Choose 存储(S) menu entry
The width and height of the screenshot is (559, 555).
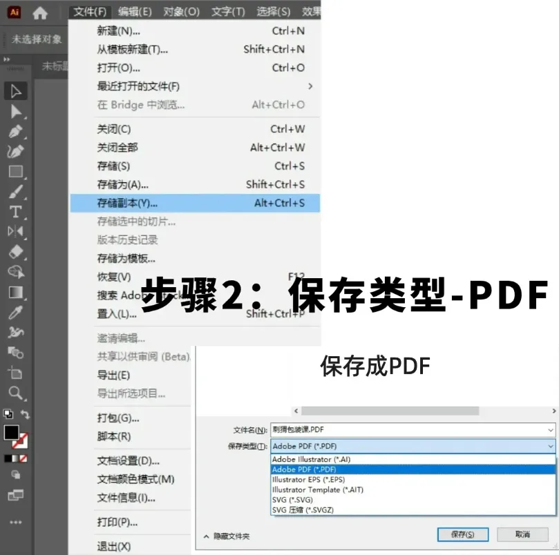(195, 166)
